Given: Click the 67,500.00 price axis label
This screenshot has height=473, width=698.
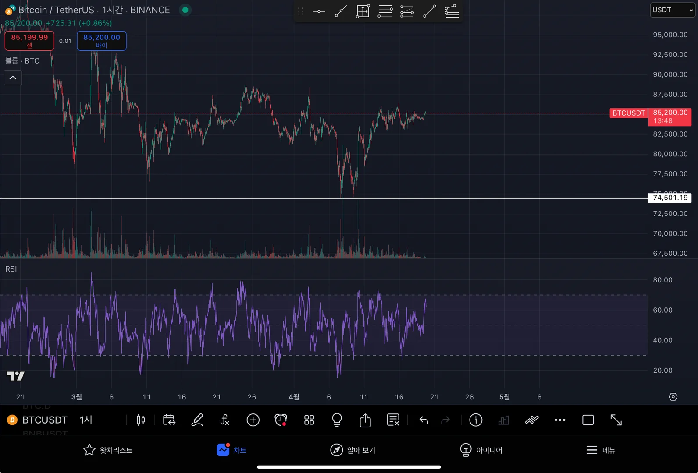Looking at the screenshot, I should [670, 253].
